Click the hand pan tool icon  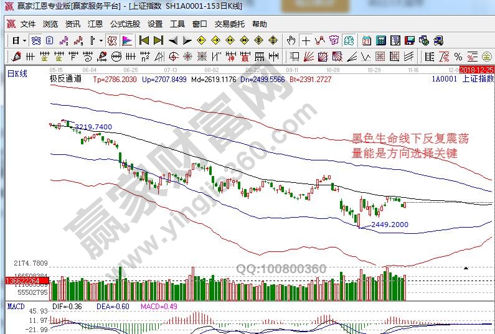click(x=291, y=40)
